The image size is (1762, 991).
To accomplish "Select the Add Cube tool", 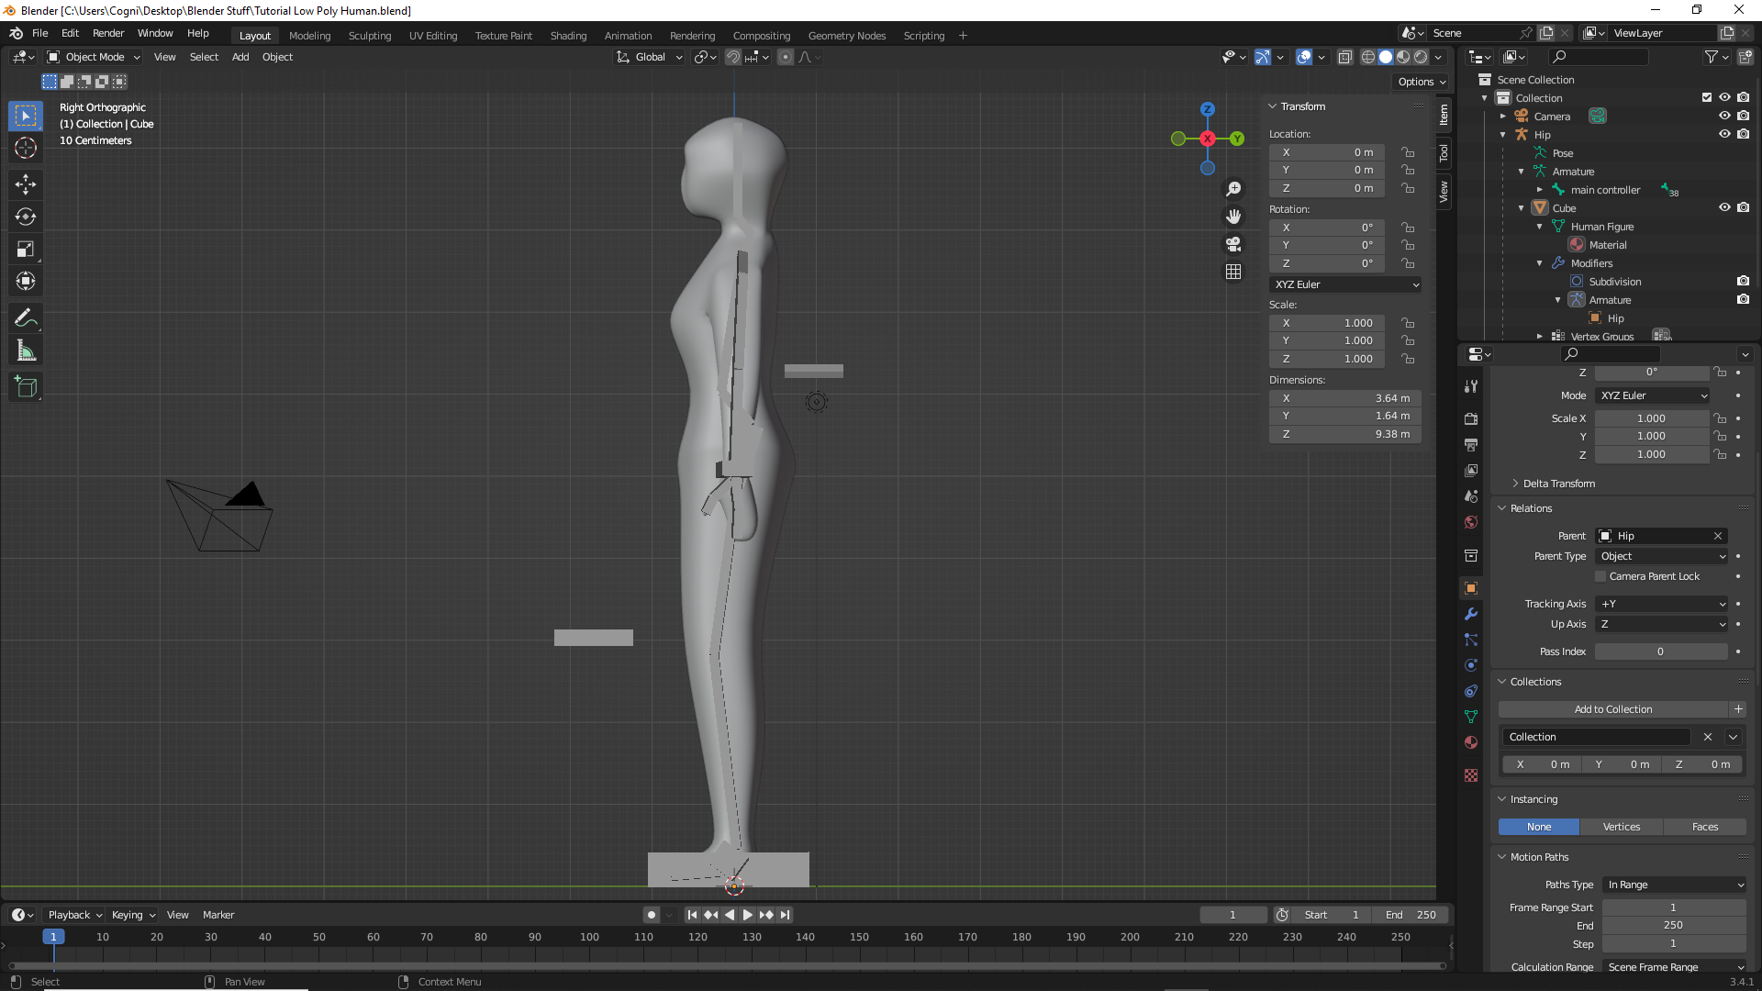I will (25, 386).
